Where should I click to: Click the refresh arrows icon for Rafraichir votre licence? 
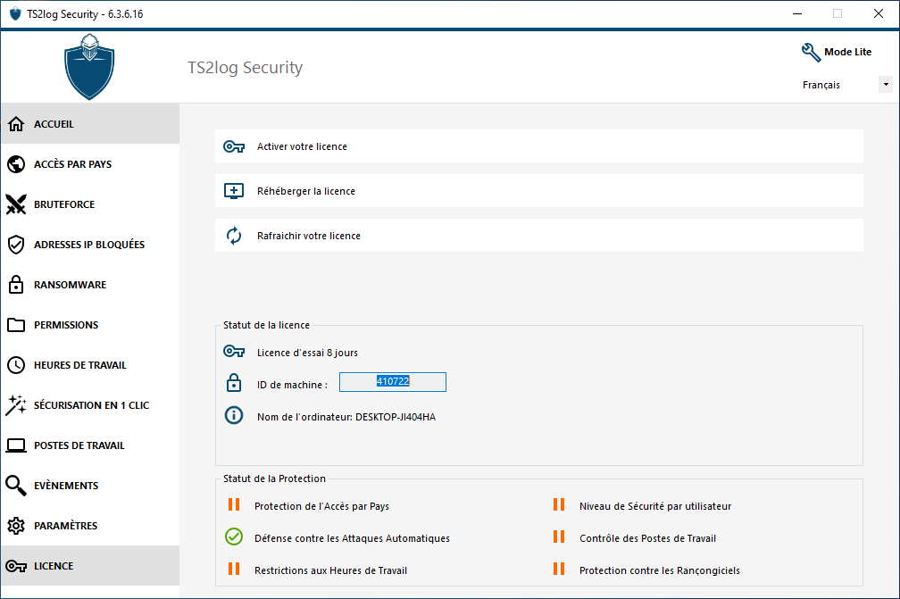pos(234,236)
